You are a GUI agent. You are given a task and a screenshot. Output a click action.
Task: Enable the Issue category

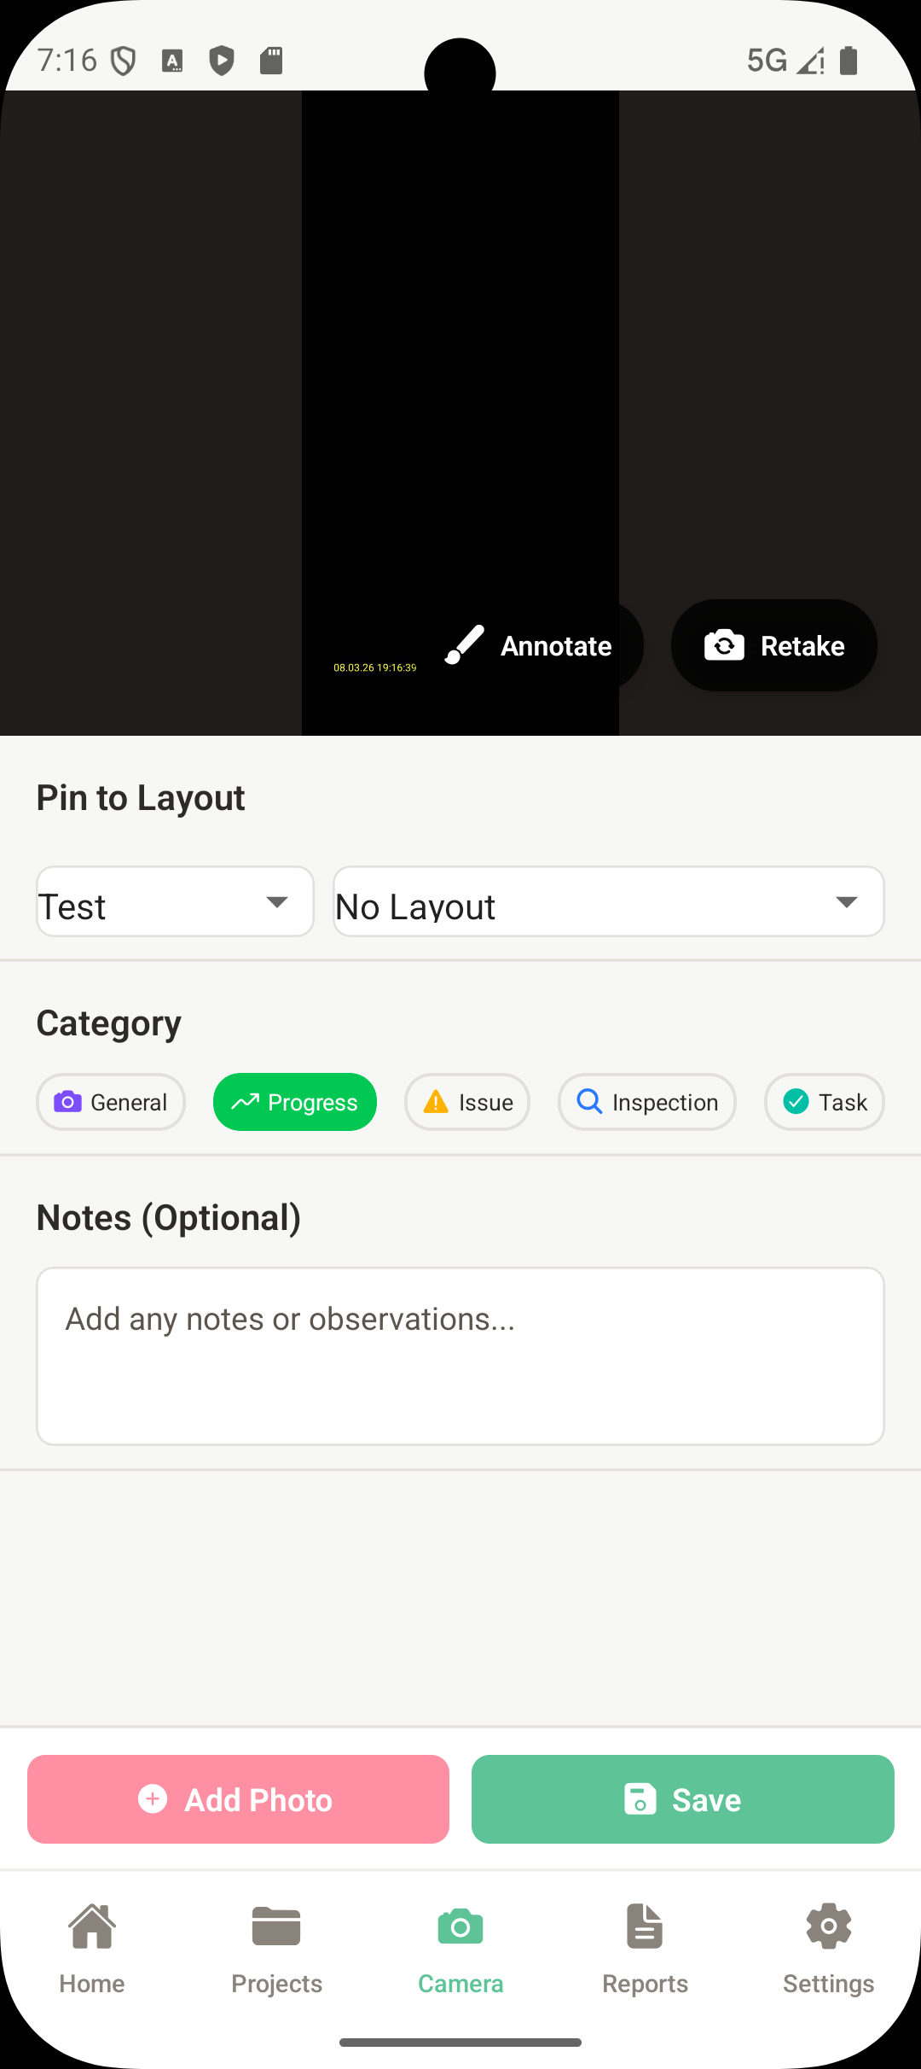[467, 1102]
